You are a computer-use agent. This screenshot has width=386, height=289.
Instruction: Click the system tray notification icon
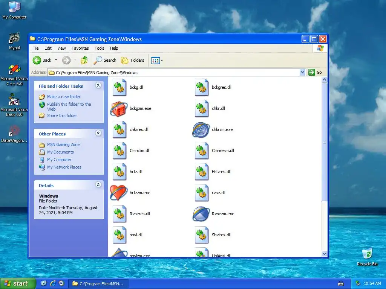click(x=358, y=284)
